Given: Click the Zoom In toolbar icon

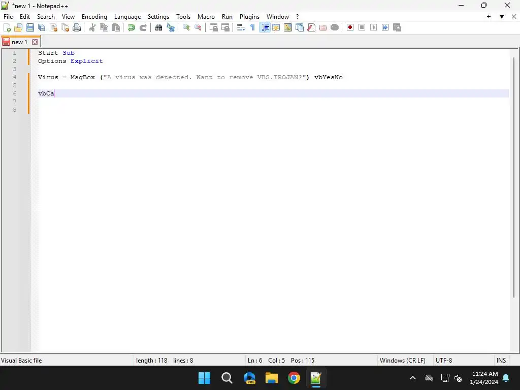Looking at the screenshot, I should click(186, 27).
